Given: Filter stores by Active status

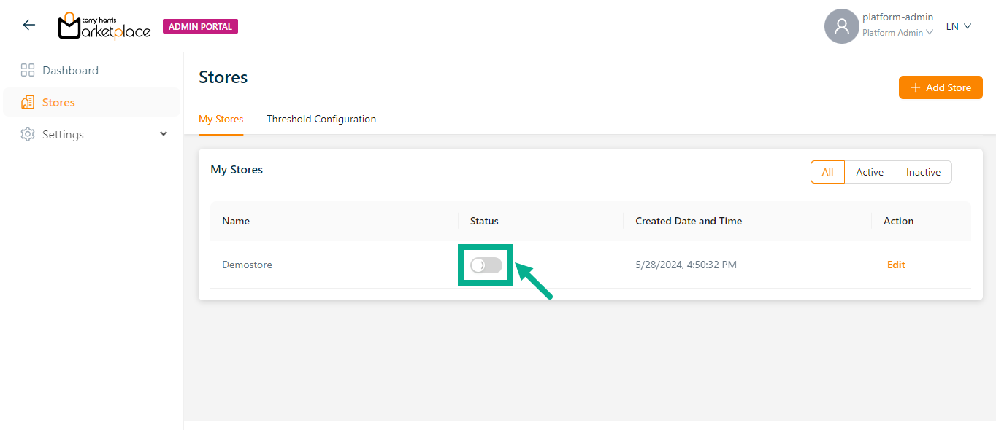Looking at the screenshot, I should tap(870, 172).
